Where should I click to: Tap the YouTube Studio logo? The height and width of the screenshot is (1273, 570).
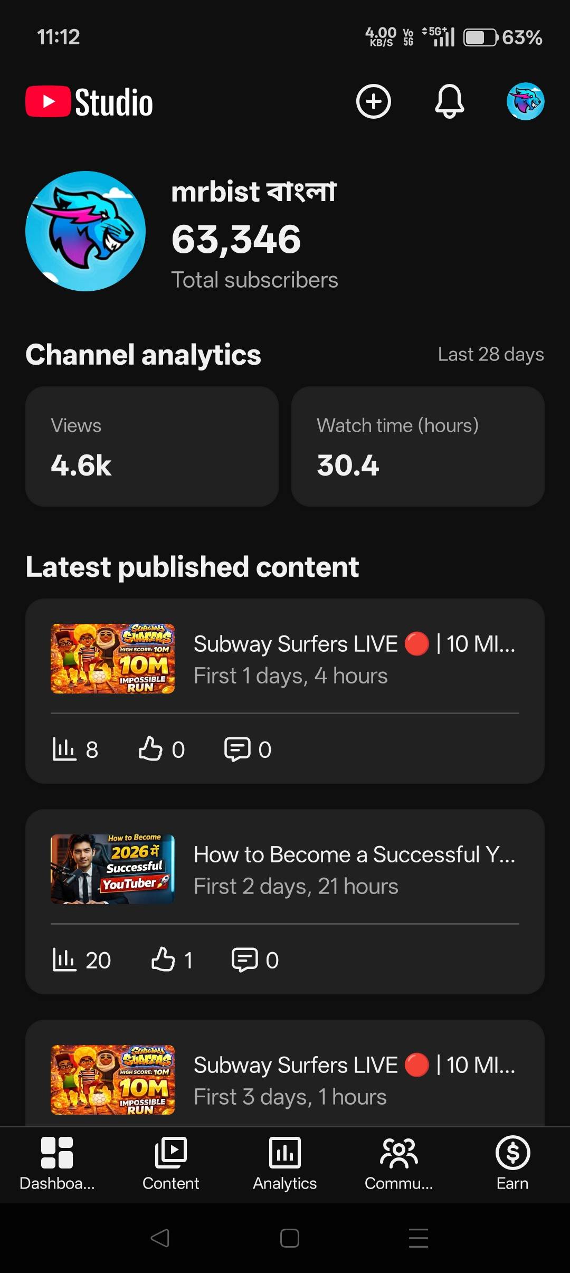pyautogui.click(x=90, y=102)
